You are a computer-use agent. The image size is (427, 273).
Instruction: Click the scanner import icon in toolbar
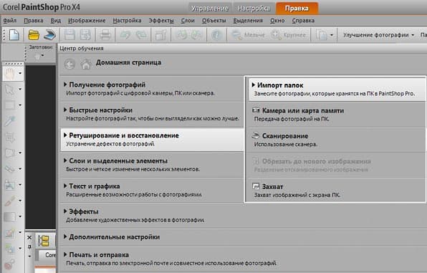[50, 35]
